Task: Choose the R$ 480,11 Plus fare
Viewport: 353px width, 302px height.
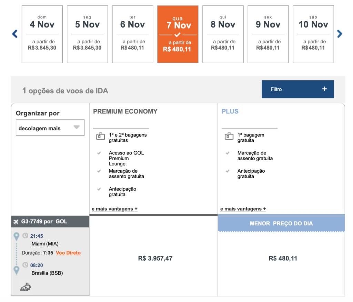Action: click(x=283, y=258)
